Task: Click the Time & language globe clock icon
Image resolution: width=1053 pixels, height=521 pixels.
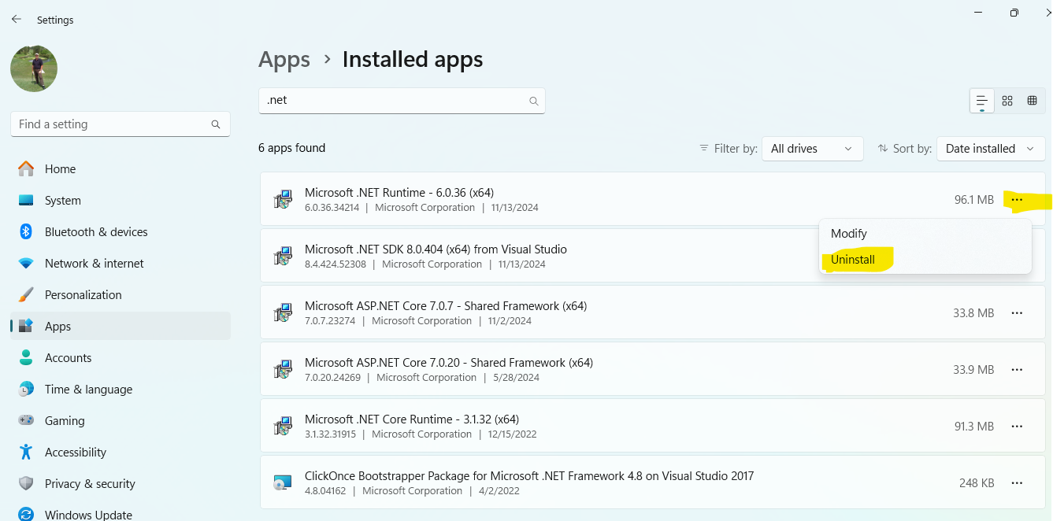Action: (26, 389)
